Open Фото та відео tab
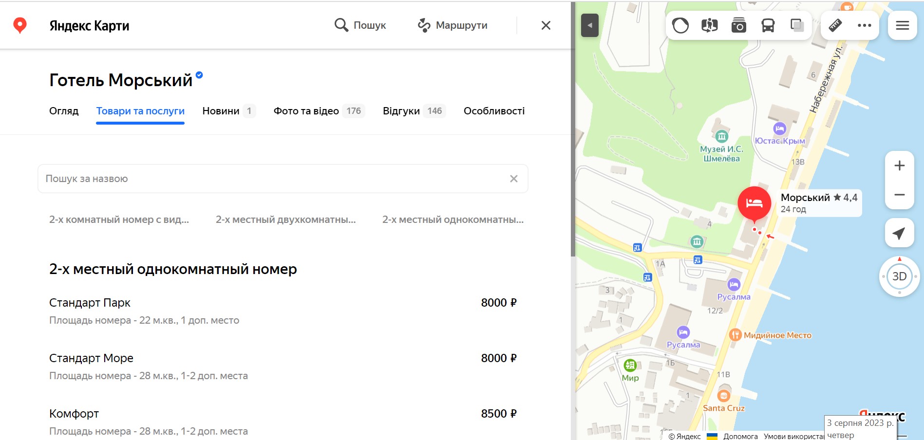Image resolution: width=924 pixels, height=440 pixels. tap(318, 111)
